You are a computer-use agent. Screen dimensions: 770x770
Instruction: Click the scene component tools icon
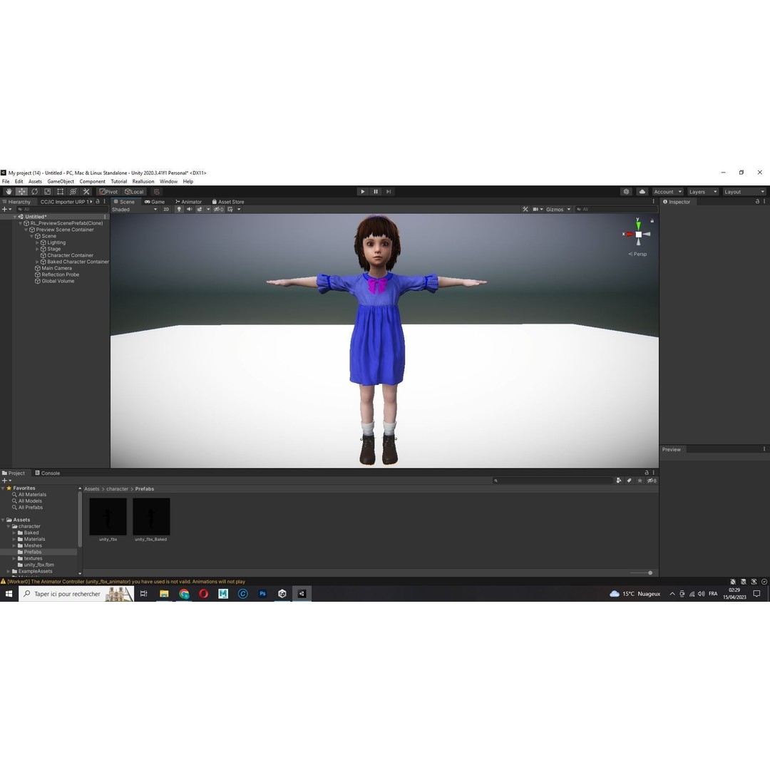(x=525, y=209)
